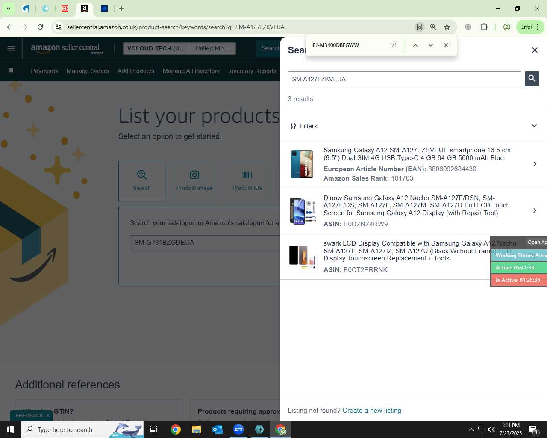Switch to the red ex browser tab
The width and height of the screenshot is (547, 438).
(x=65, y=9)
